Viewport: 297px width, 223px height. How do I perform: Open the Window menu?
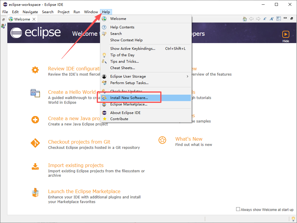91,12
